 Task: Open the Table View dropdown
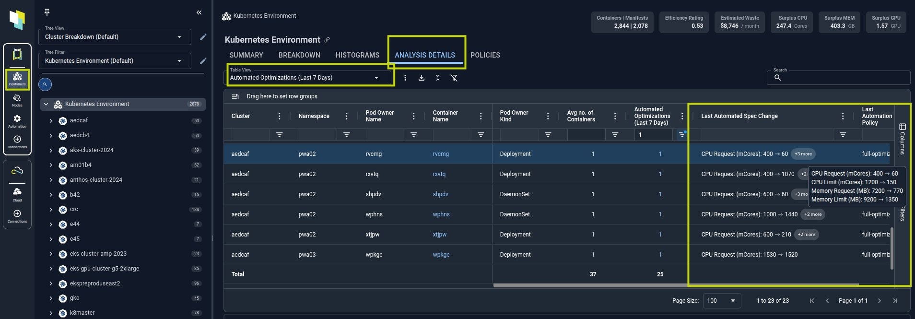[307, 77]
